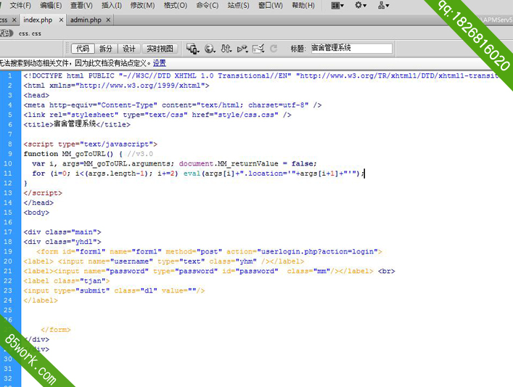Viewport: 513px width, 387px height.
Task: Switch to the index.php tab
Action: tap(38, 20)
